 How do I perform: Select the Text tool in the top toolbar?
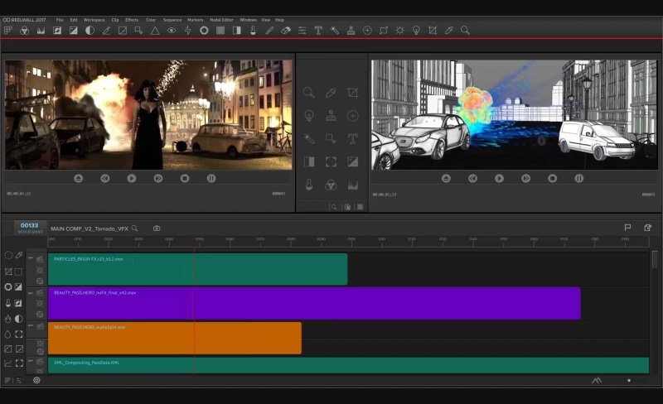point(318,31)
